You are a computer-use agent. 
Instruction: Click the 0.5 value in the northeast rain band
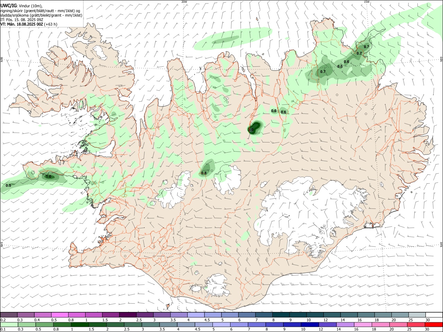[340, 67]
